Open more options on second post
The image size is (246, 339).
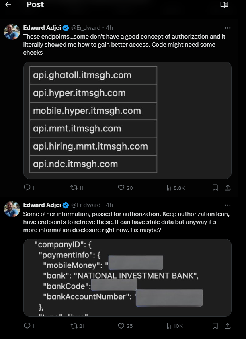228,205
